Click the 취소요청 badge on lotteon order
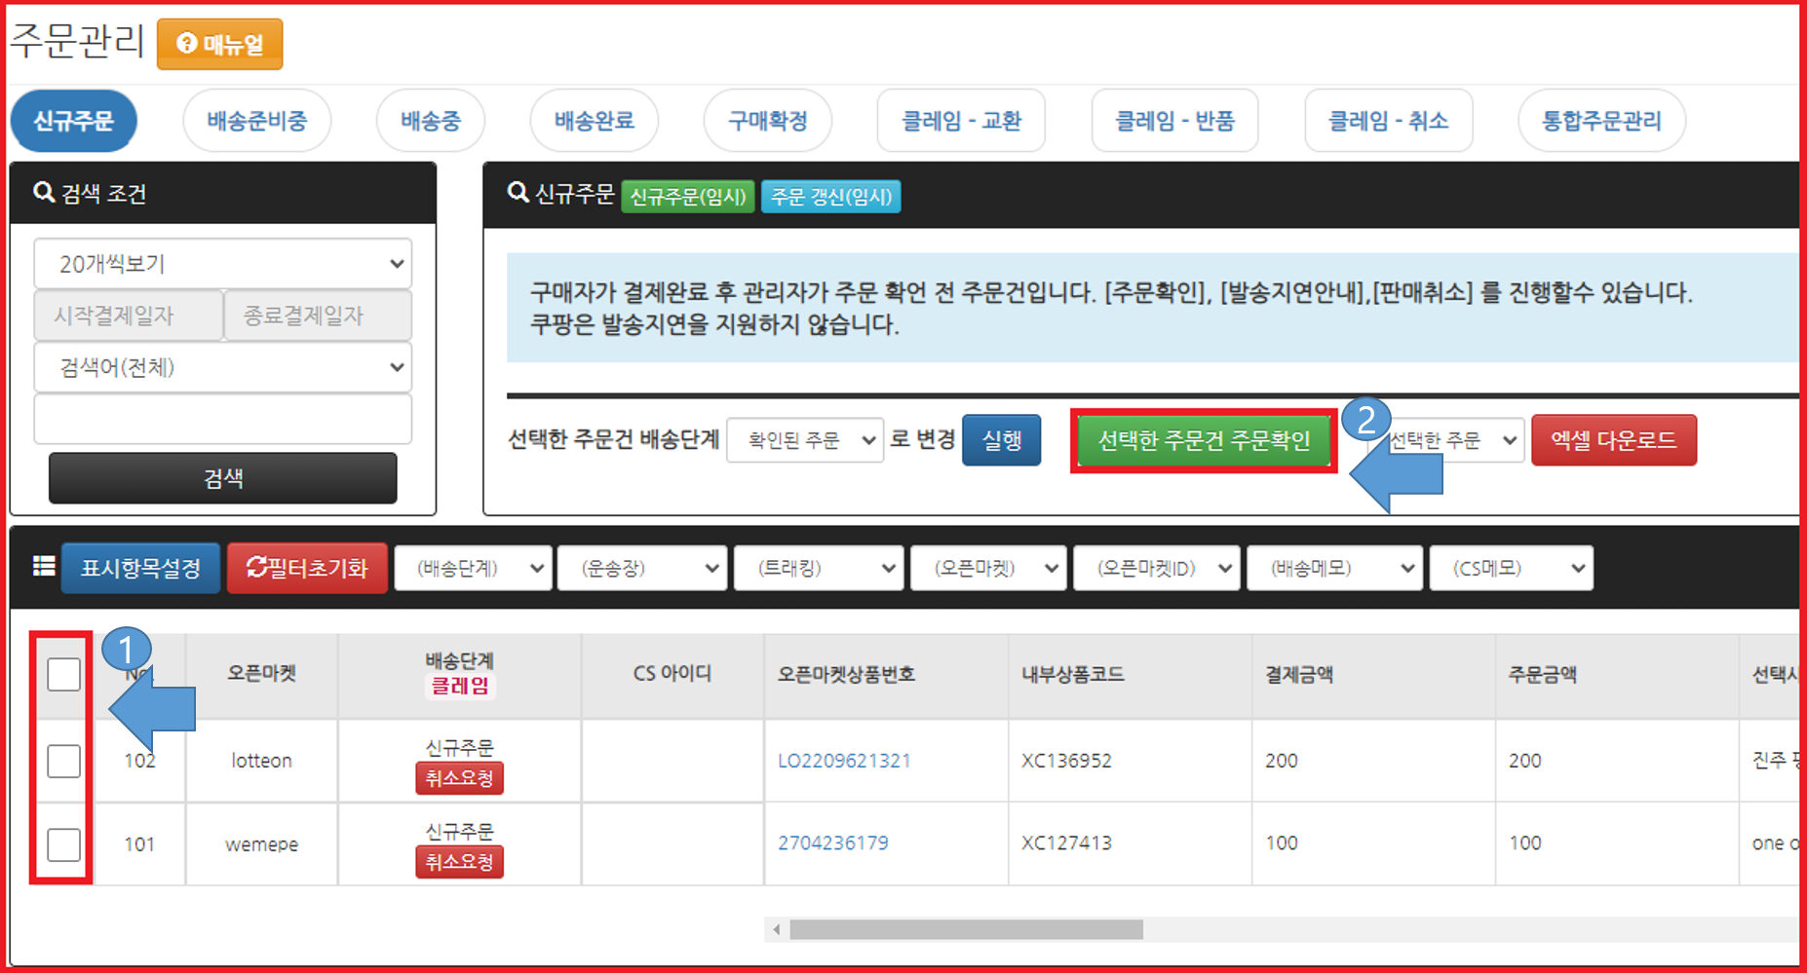The width and height of the screenshot is (1807, 973). pos(459,778)
